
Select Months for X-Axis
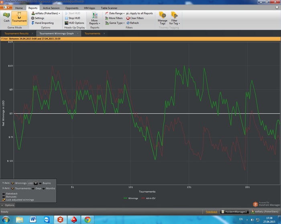pyautogui.click(x=43, y=188)
